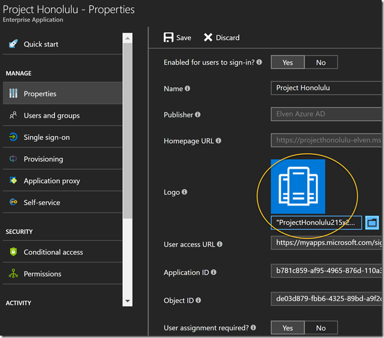Browse for logo file with folder icon
Viewport: 384px width, 338px height.
click(372, 222)
